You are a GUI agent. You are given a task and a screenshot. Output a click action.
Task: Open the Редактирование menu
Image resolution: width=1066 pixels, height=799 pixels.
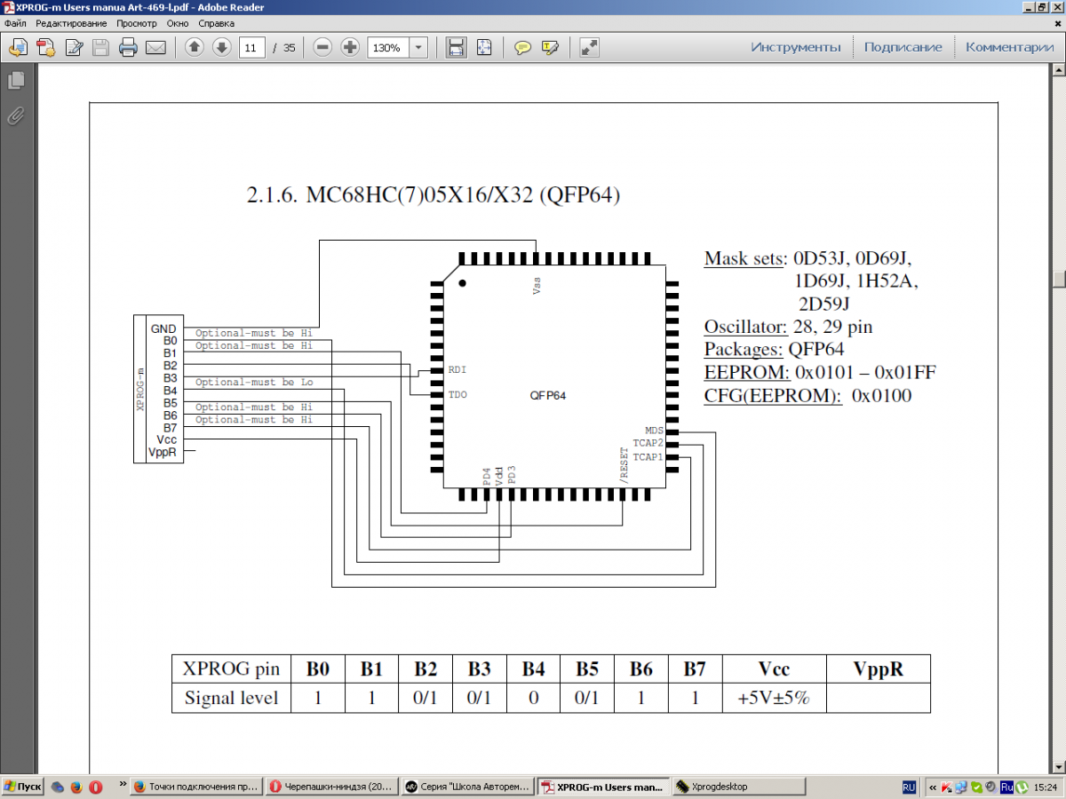tap(70, 23)
